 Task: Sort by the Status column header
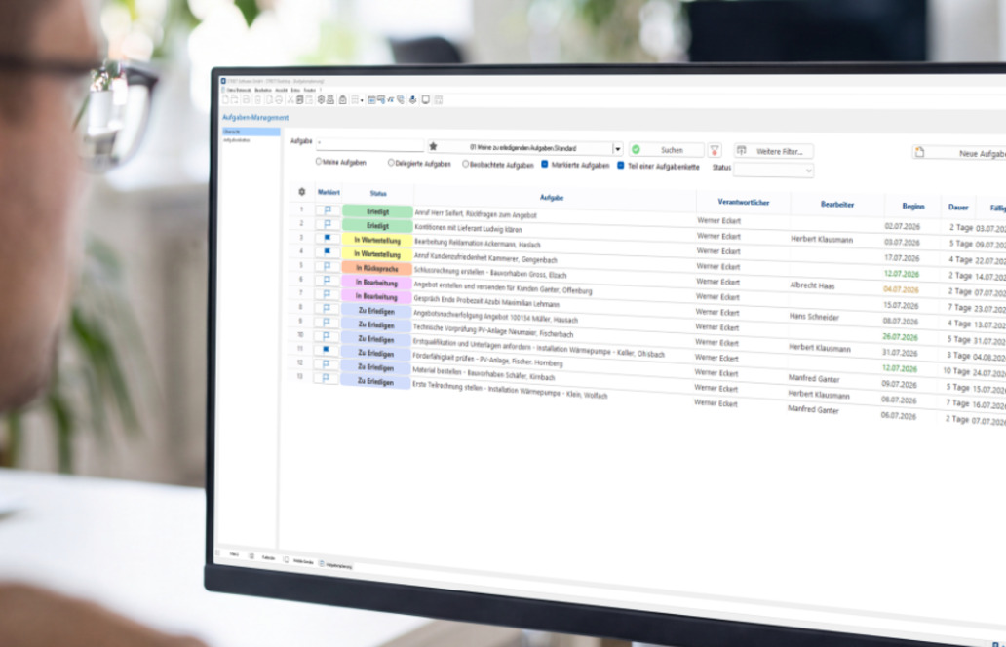[378, 193]
